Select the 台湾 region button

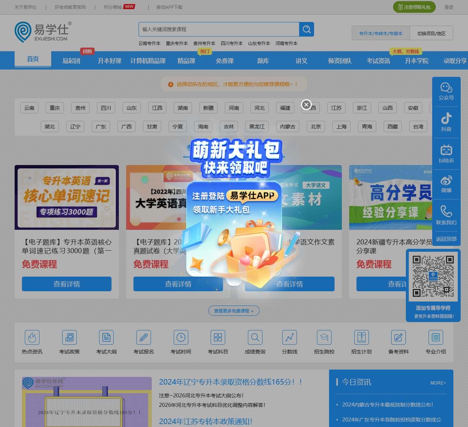(418, 127)
